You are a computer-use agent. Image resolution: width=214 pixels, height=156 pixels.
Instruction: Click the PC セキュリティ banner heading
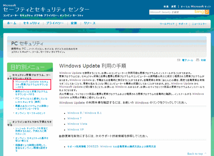[x=27, y=43]
